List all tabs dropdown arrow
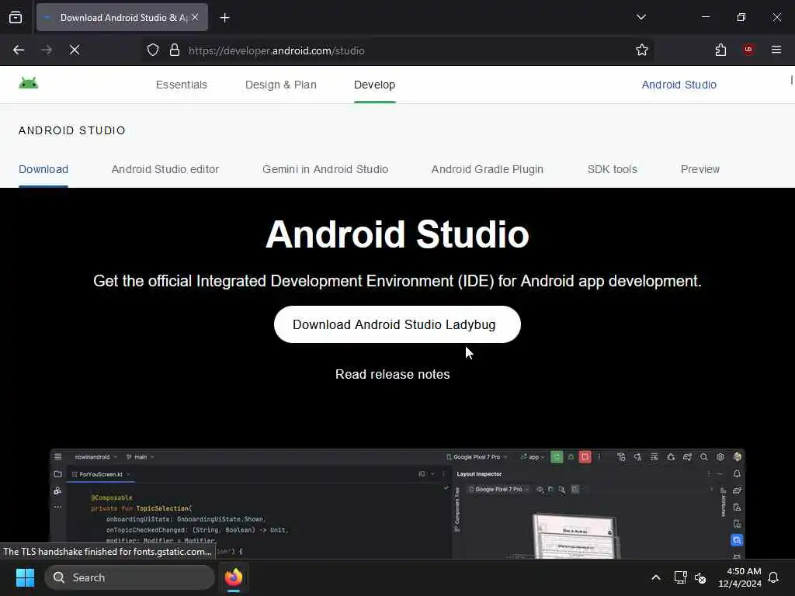This screenshot has height=596, width=795. pos(641,17)
